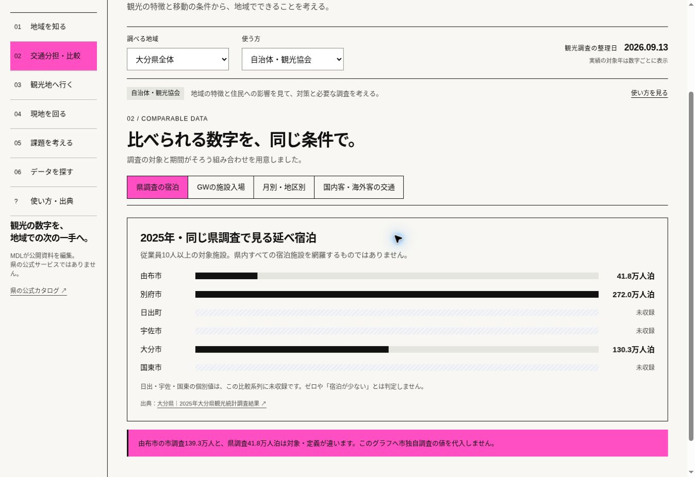The width and height of the screenshot is (695, 477).
Task: Open sidebar item 06 データを探す
Action: 54,172
